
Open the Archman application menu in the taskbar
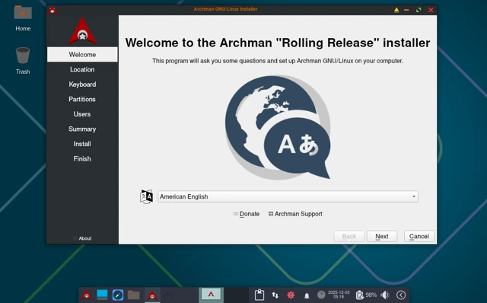pyautogui.click(x=87, y=295)
